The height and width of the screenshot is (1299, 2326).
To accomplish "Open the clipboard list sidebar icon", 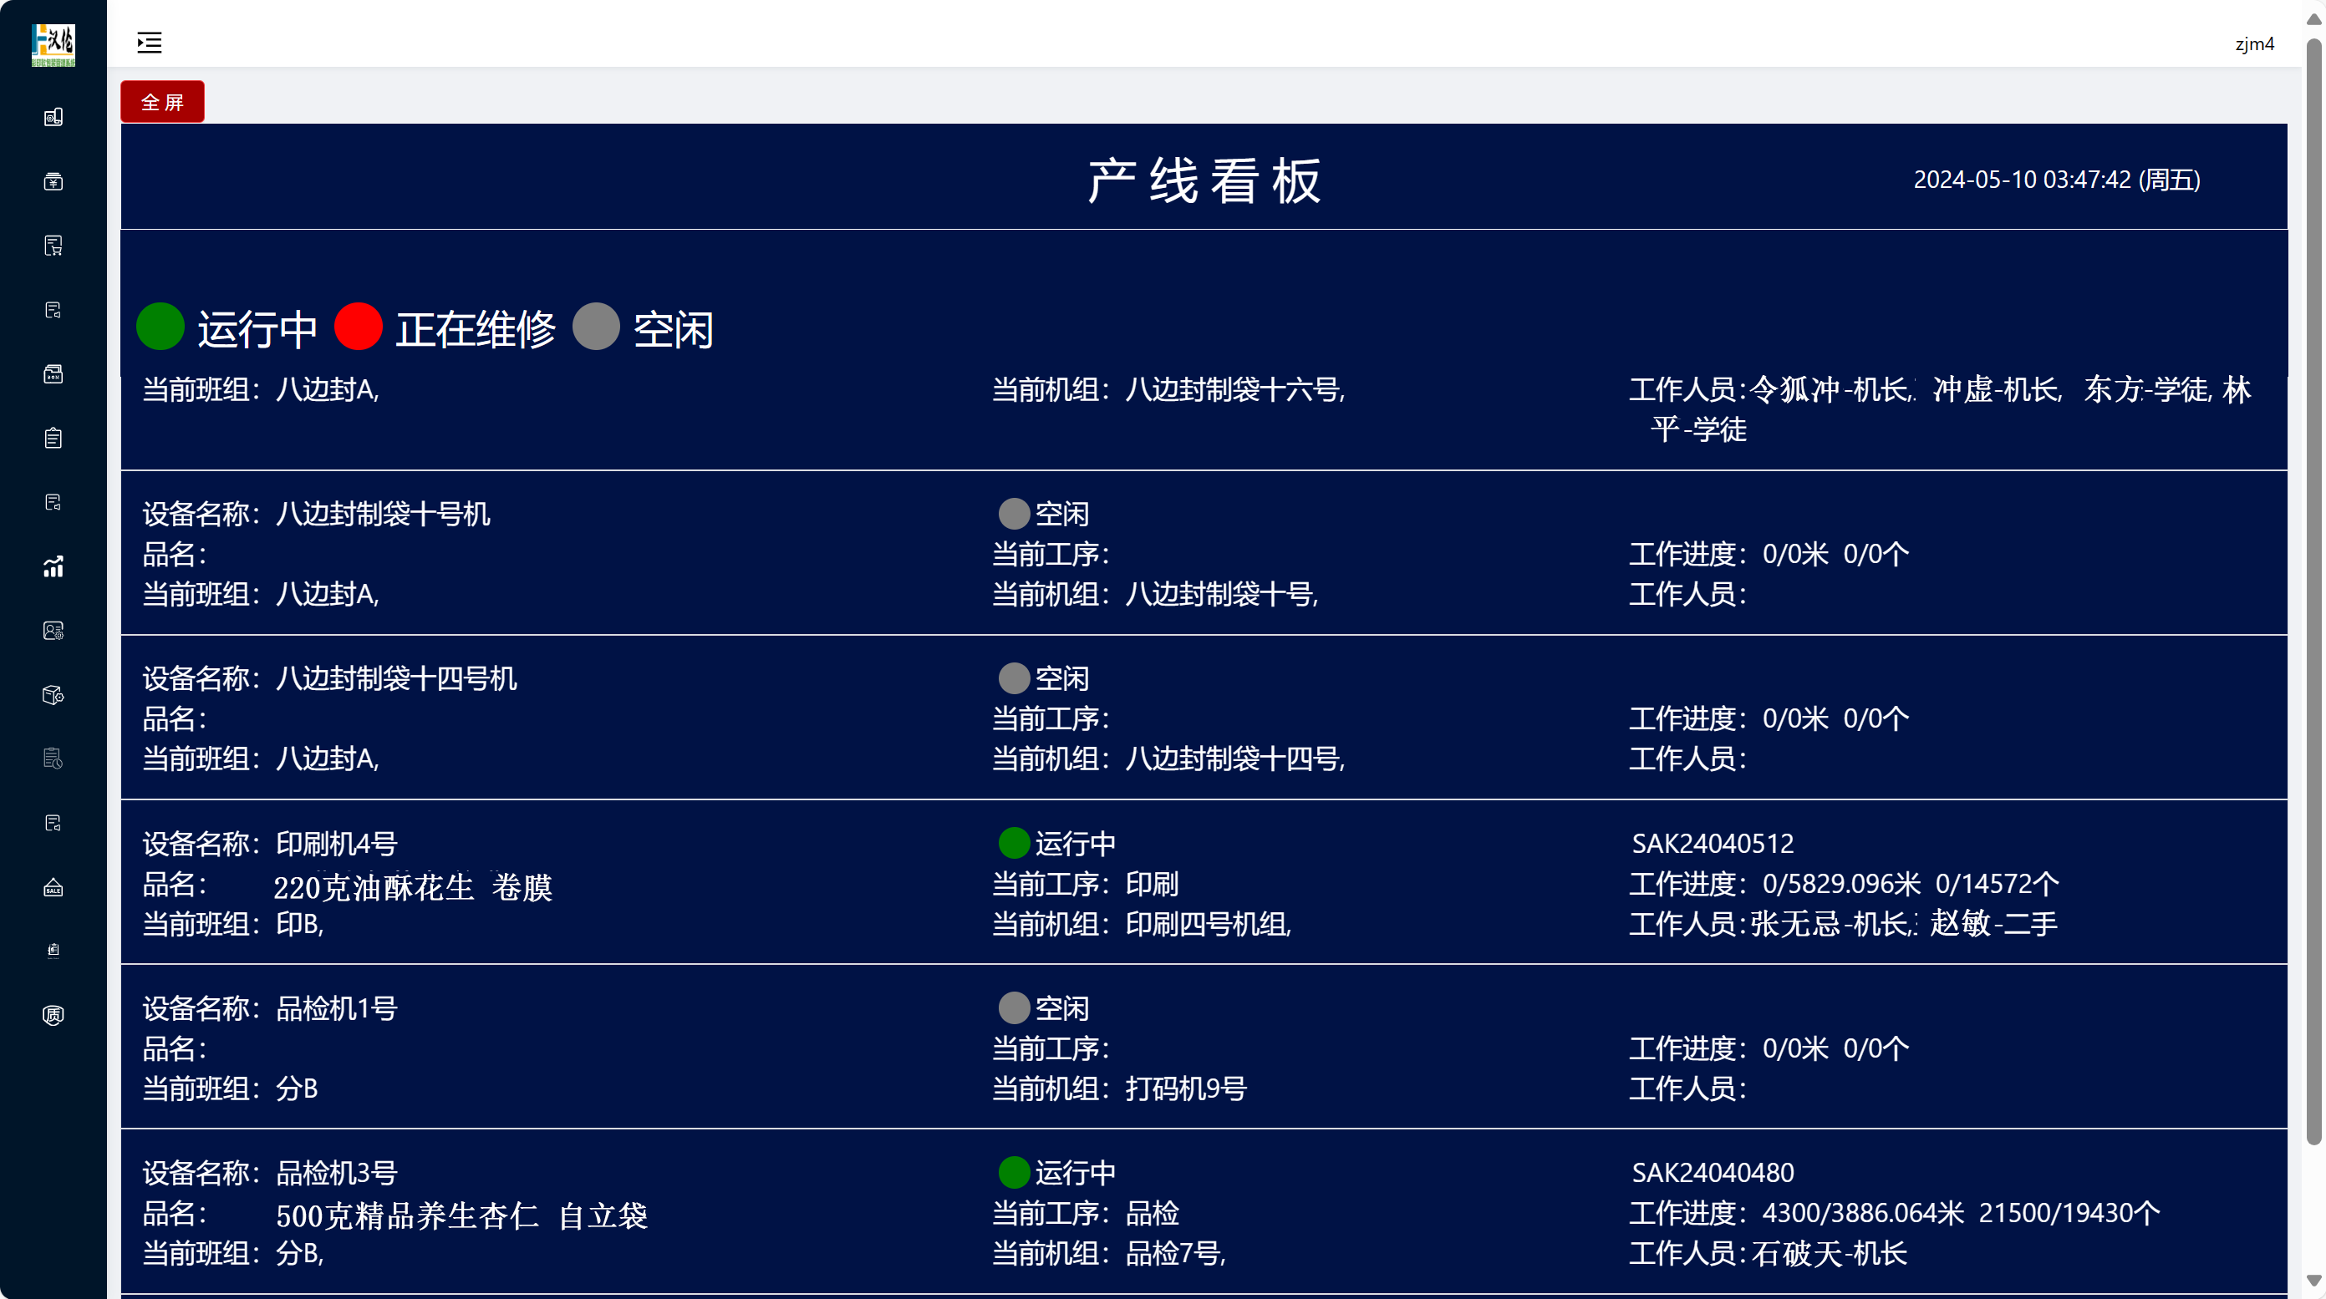I will click(53, 438).
